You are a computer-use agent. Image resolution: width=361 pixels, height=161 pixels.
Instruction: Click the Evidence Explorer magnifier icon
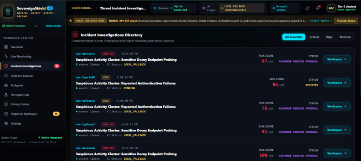click(x=6, y=76)
